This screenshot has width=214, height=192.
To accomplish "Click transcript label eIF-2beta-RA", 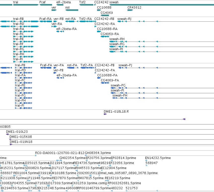I will [66, 29].
